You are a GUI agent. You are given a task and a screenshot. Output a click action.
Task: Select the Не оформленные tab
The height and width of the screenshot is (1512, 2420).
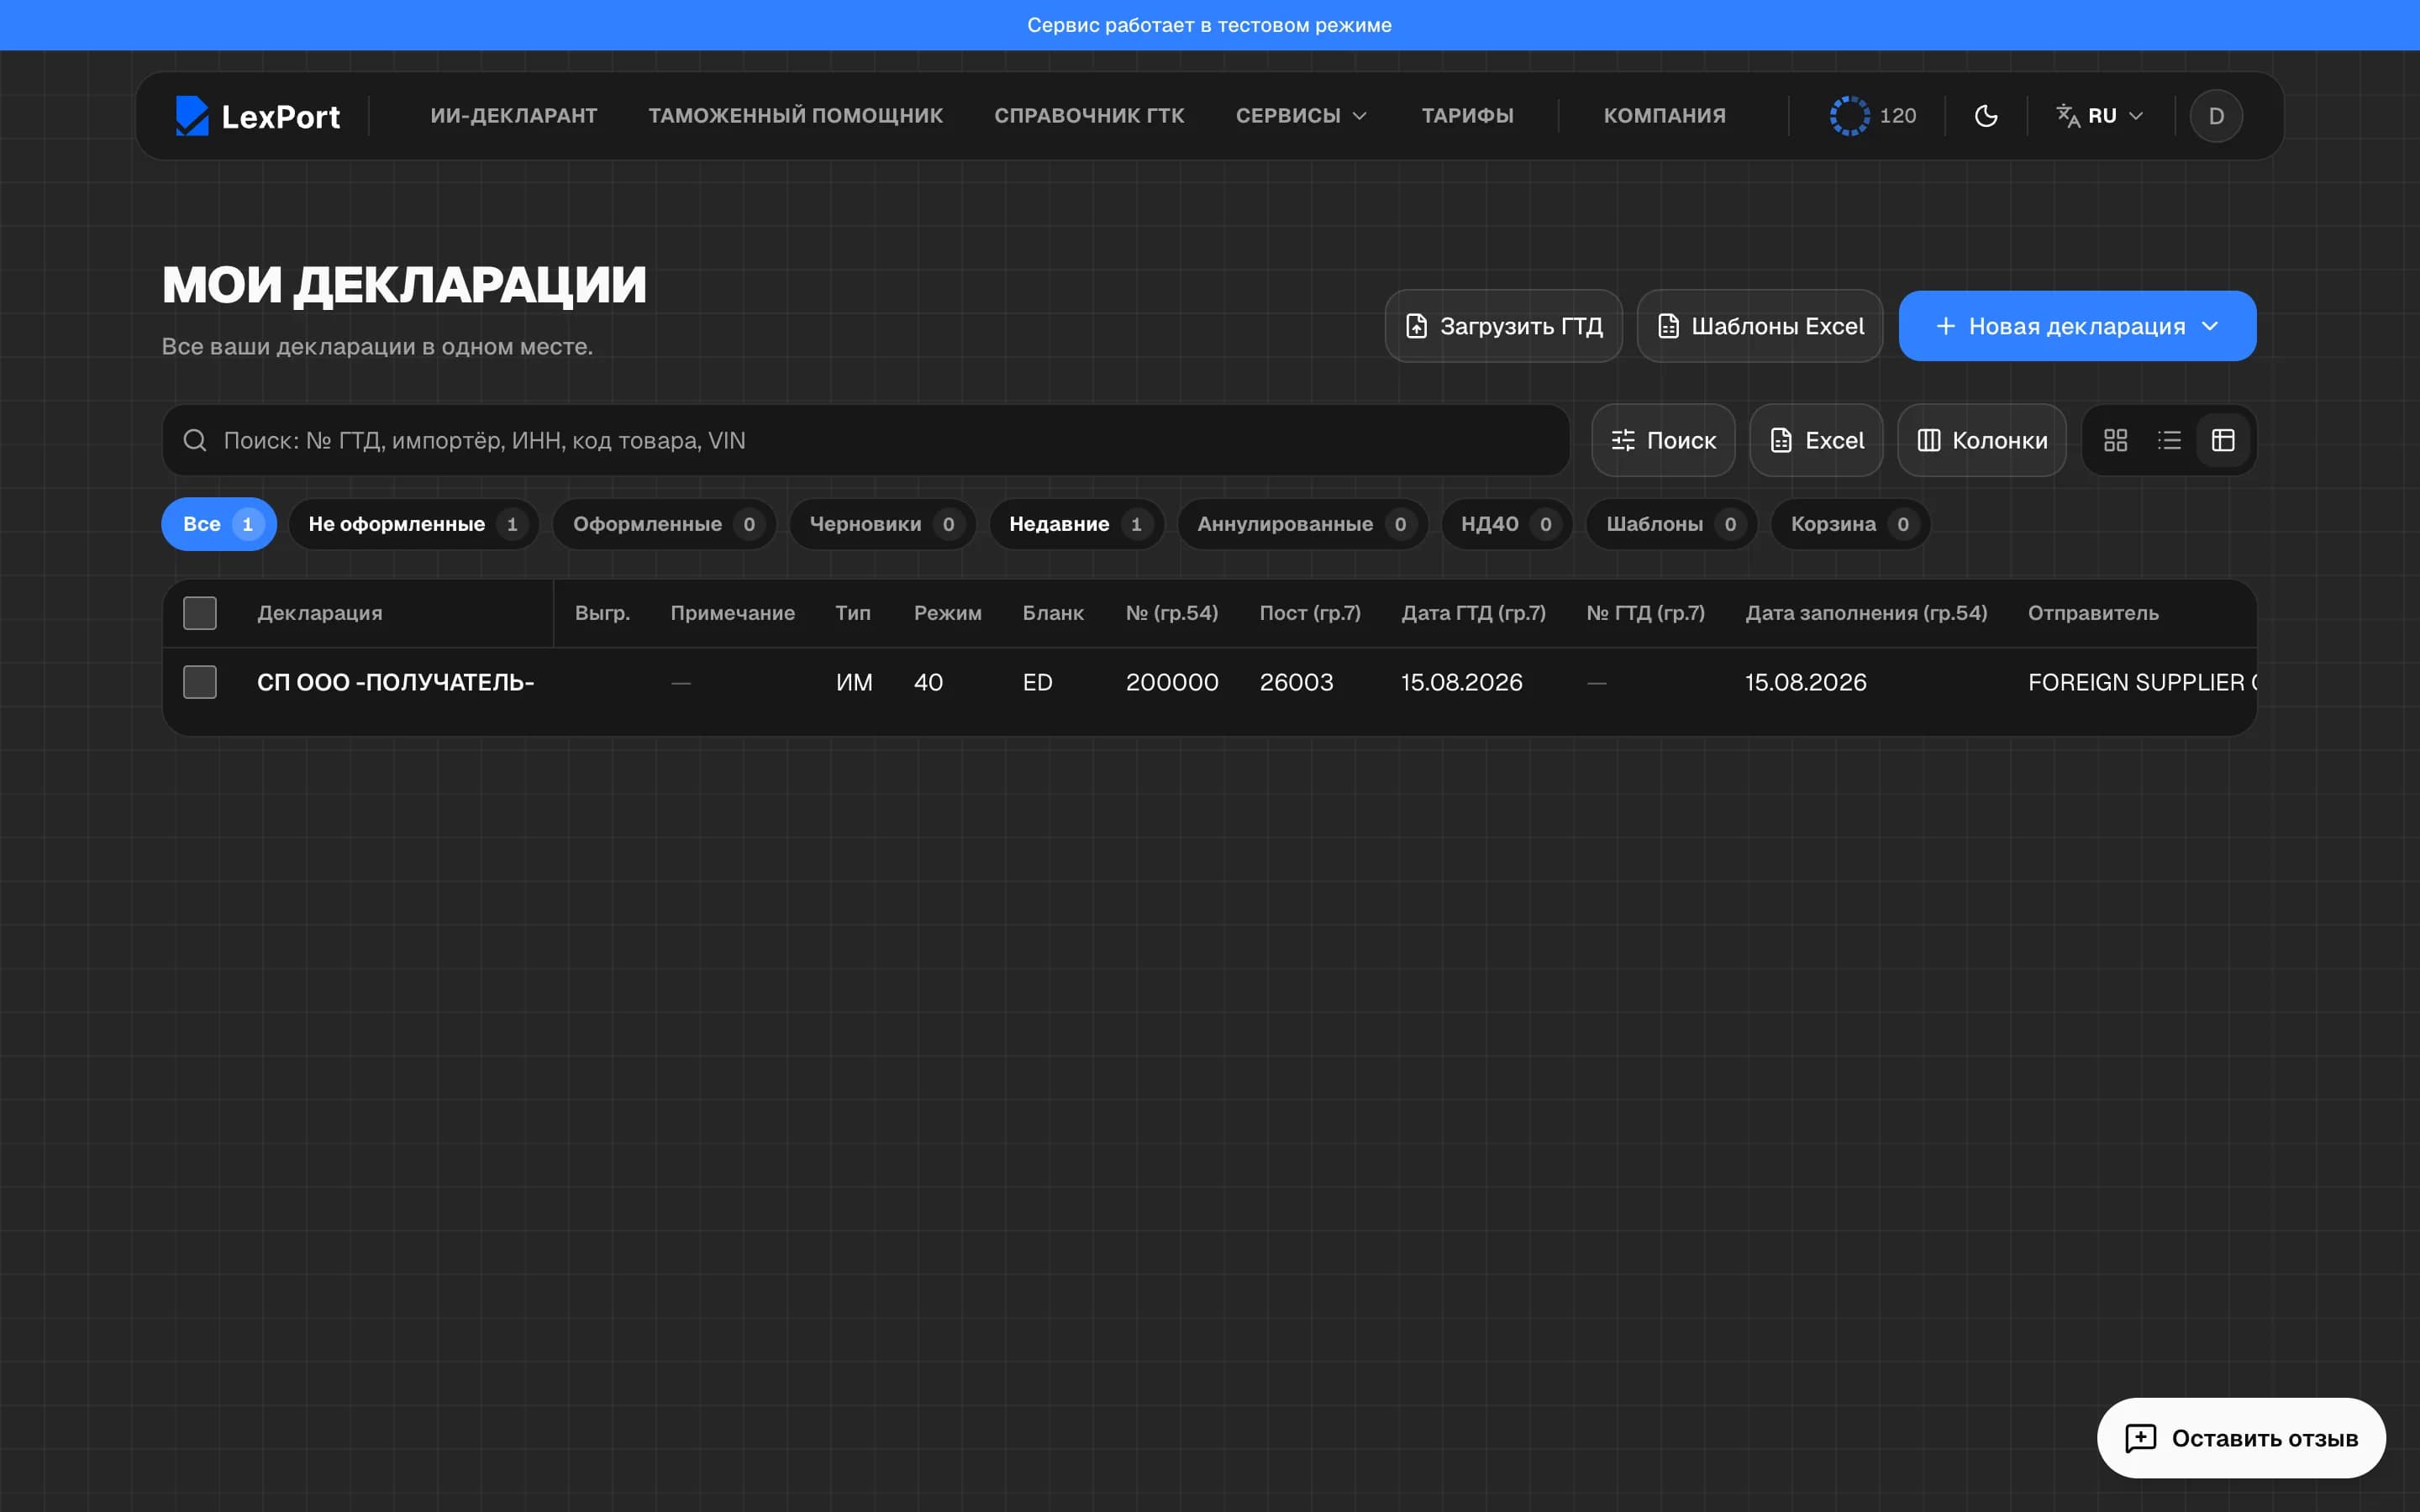coord(414,524)
